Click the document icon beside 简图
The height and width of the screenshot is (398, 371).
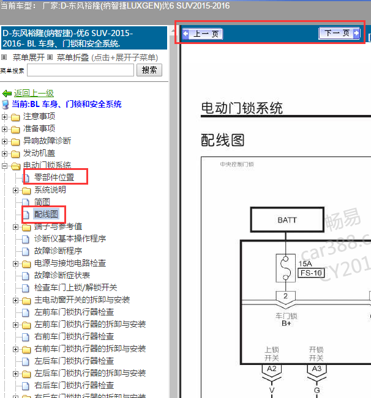click(26, 202)
